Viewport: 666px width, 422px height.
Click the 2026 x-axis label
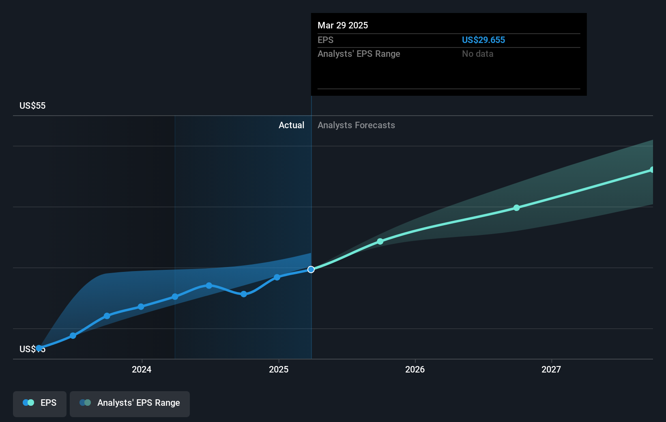pos(415,369)
